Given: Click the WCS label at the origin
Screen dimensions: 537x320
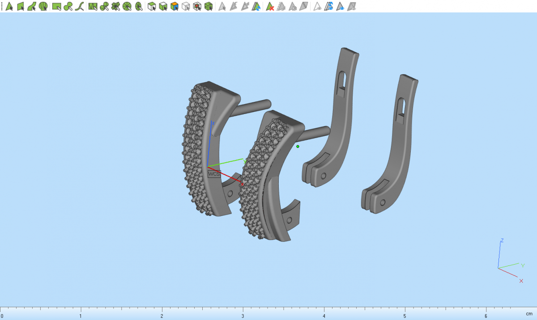Looking at the screenshot, I should pos(214,174).
